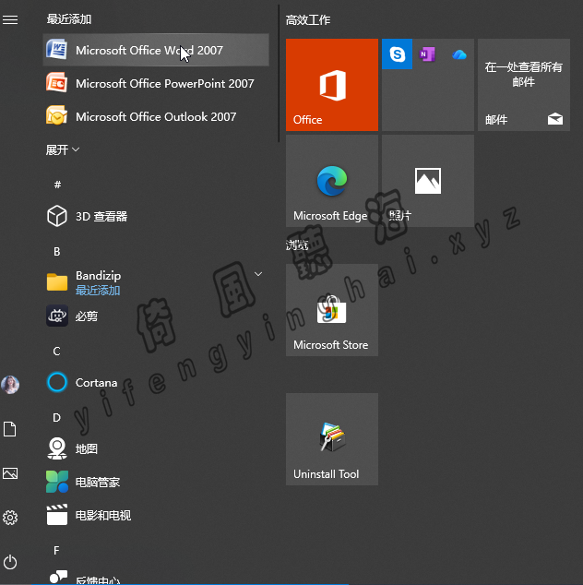
Task: Click the Power button icon
Action: pyautogui.click(x=10, y=562)
